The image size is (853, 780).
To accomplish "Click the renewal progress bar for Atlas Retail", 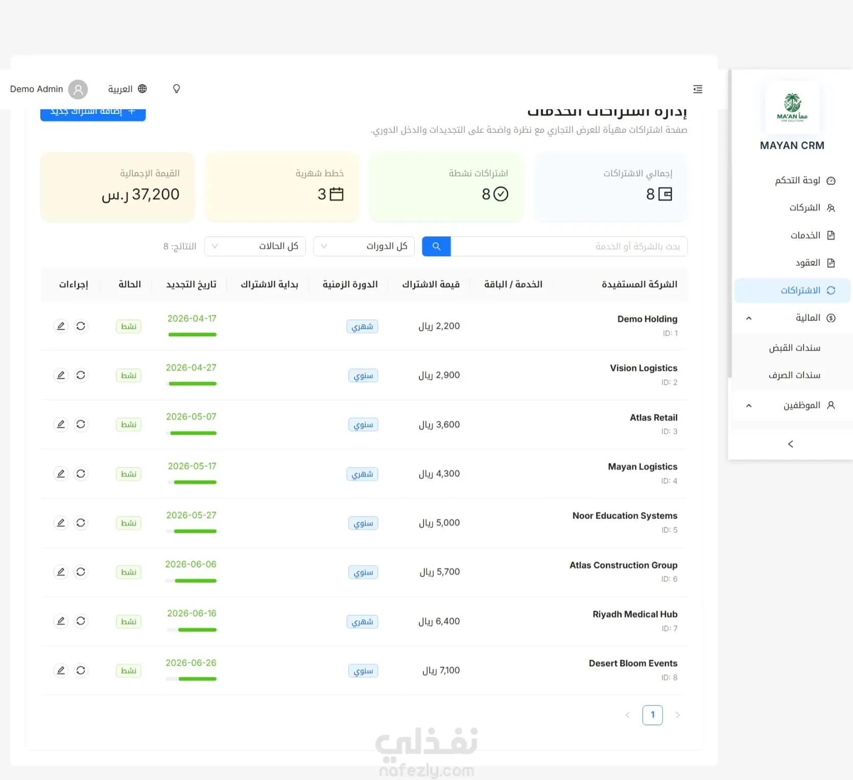I will point(192,433).
